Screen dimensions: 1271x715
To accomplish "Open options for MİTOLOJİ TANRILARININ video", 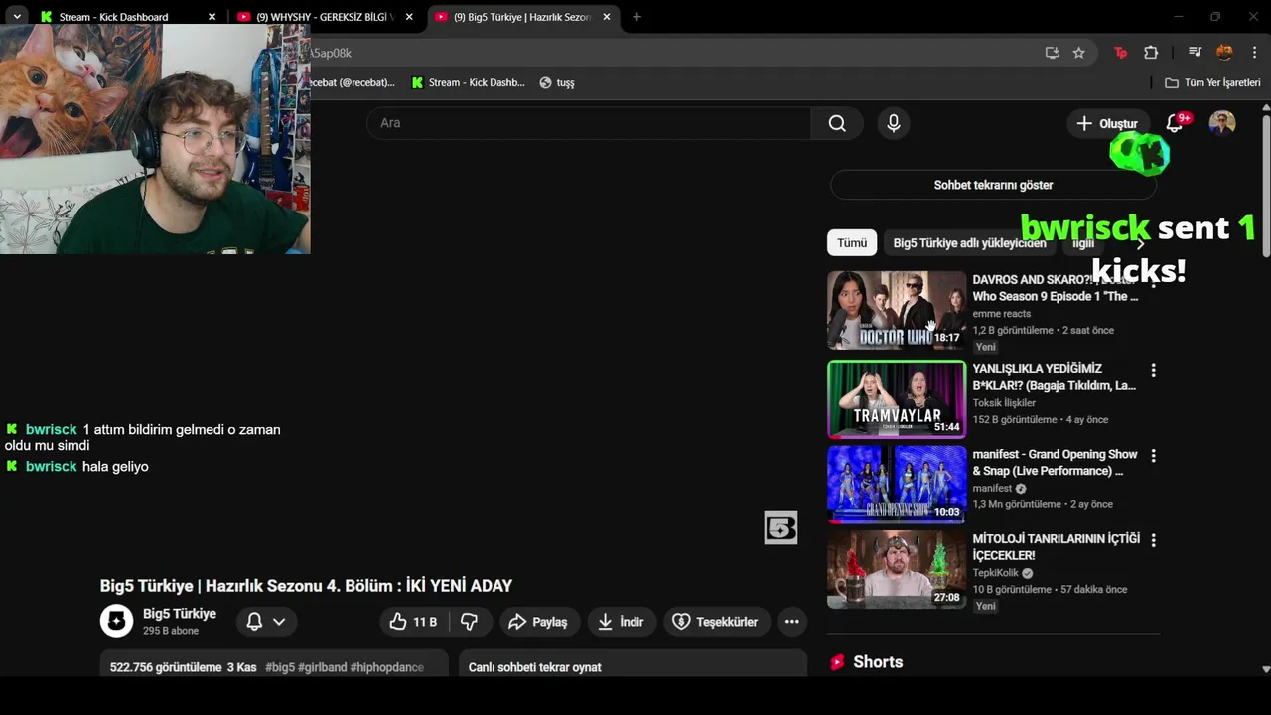I will pyautogui.click(x=1153, y=540).
